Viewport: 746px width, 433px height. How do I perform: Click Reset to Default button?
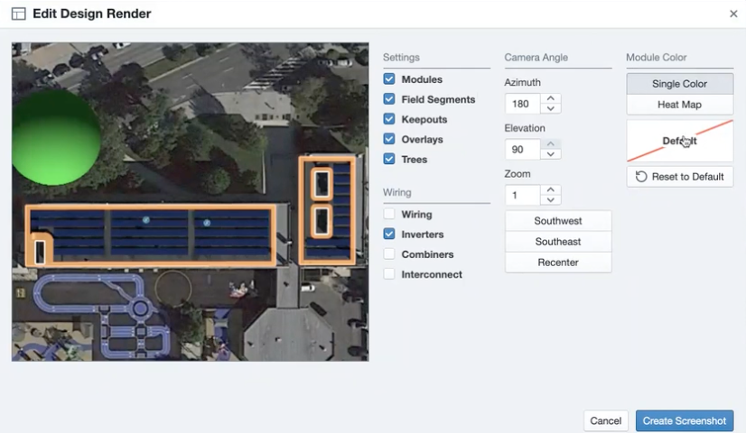point(679,177)
